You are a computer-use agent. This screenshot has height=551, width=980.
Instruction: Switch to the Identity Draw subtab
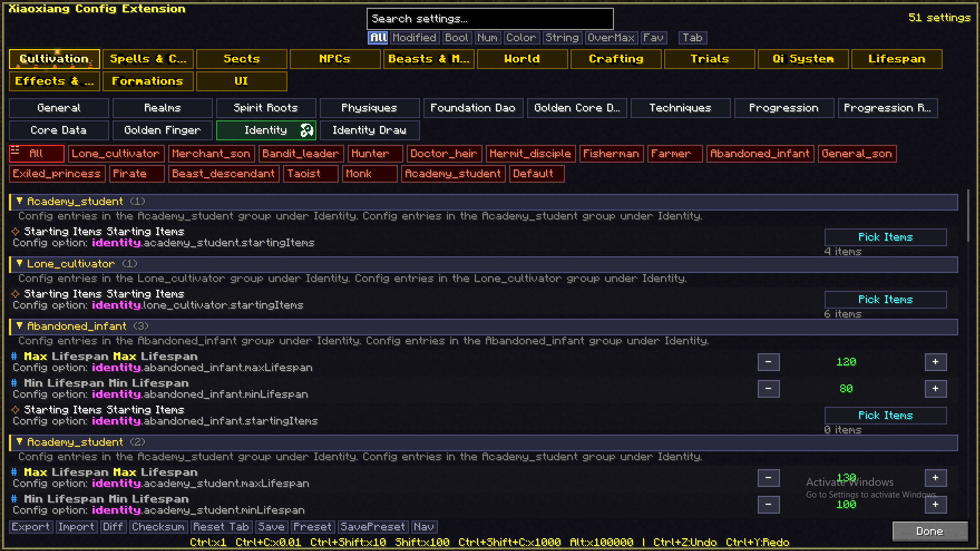(370, 130)
